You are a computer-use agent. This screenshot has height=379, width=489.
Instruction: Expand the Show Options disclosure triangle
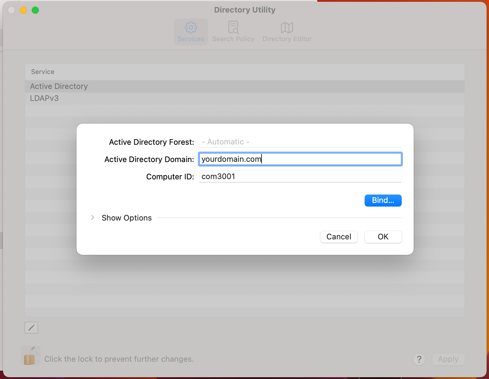93,218
